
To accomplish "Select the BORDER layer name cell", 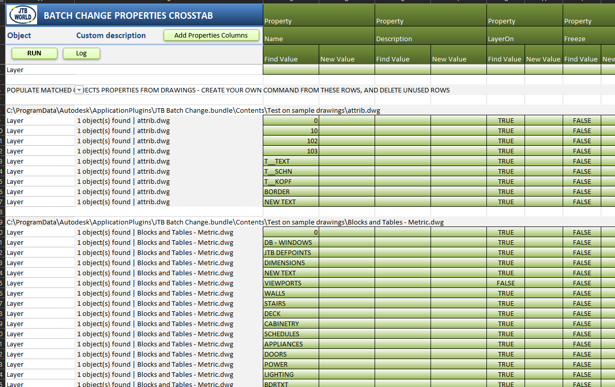I will [291, 191].
